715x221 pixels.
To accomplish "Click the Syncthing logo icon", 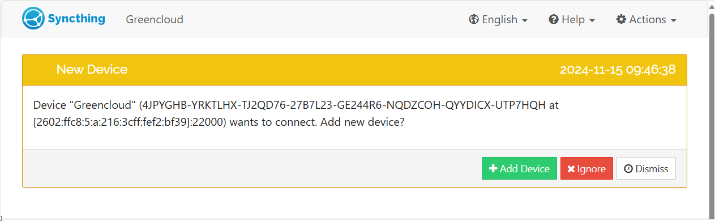I will pos(33,19).
